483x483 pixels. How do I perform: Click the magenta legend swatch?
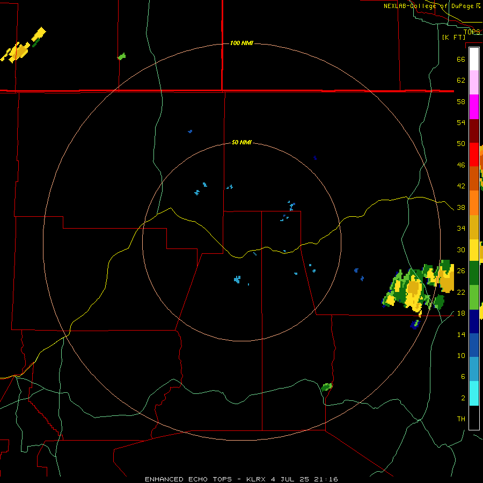click(x=474, y=107)
